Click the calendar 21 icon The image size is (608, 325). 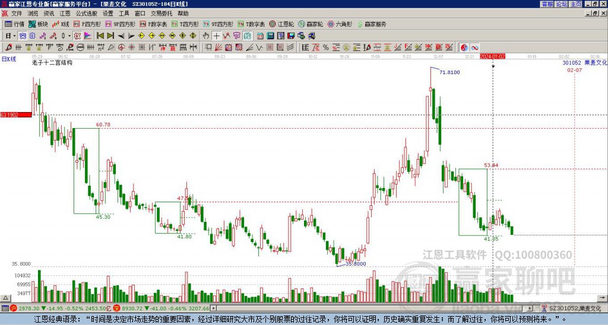(x=260, y=36)
